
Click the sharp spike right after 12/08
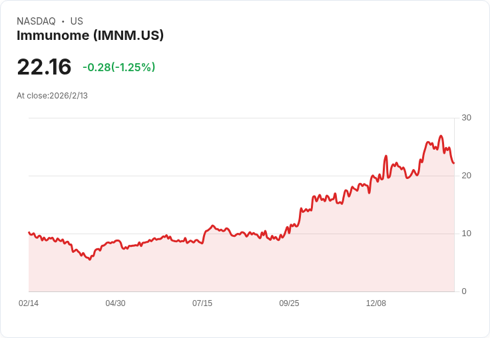[385, 156]
